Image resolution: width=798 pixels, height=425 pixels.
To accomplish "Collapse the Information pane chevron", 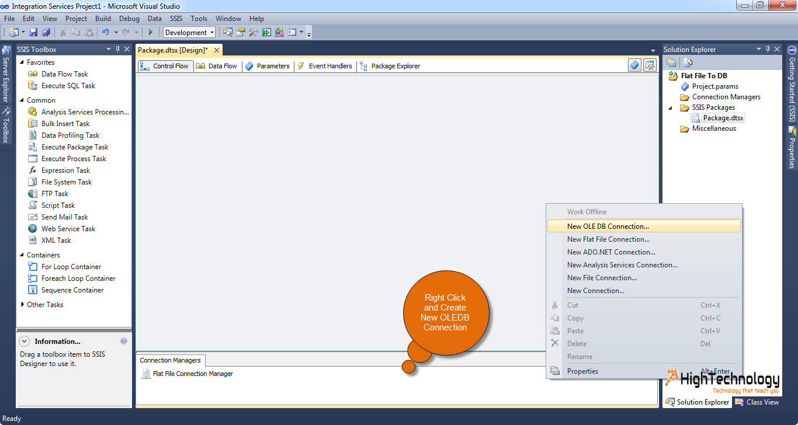I will coord(25,341).
